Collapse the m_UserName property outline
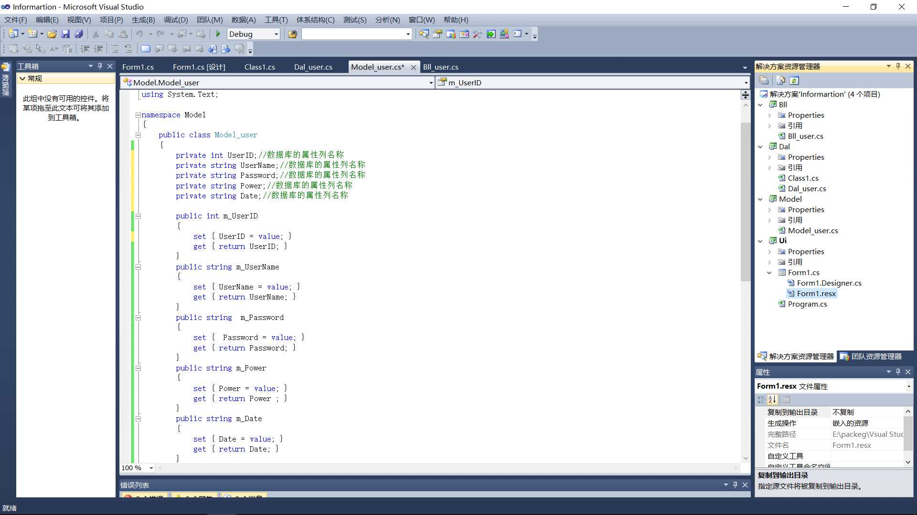917x515 pixels. point(138,267)
